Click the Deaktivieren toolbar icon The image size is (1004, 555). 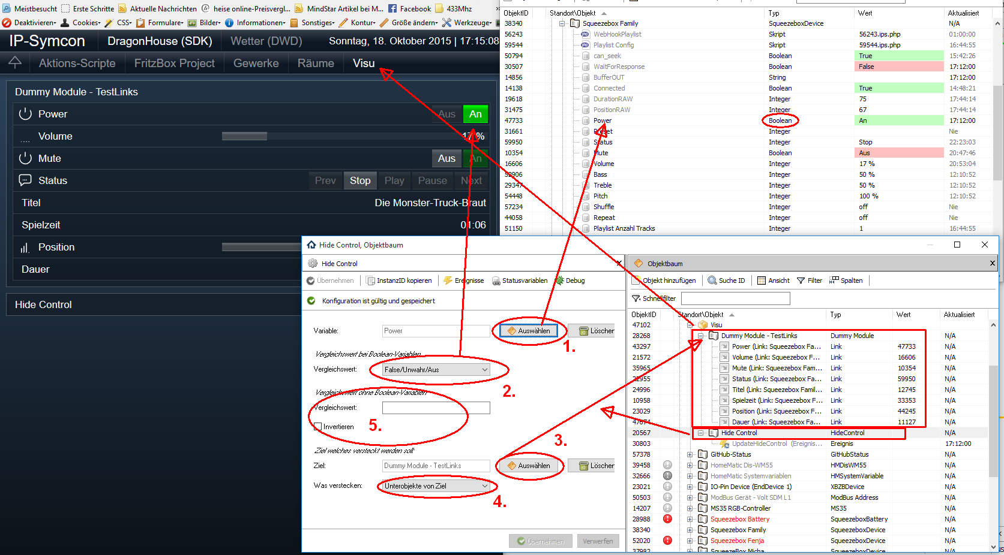pos(7,23)
